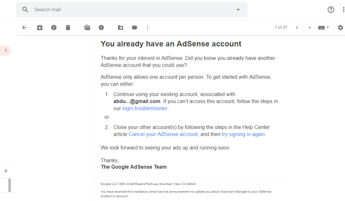Report this email as spam

coord(54,28)
